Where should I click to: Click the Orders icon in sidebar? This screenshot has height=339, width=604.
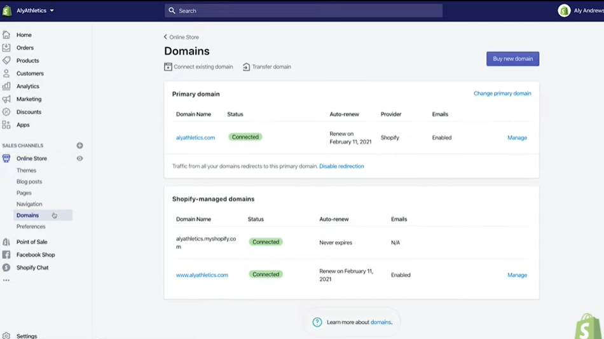coord(6,47)
